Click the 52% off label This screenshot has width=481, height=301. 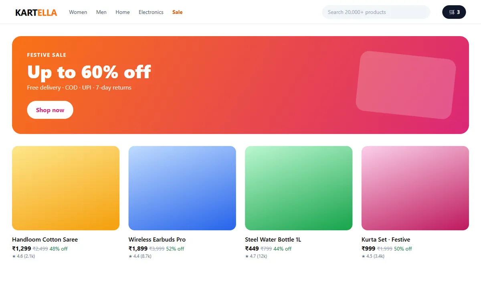pos(175,249)
